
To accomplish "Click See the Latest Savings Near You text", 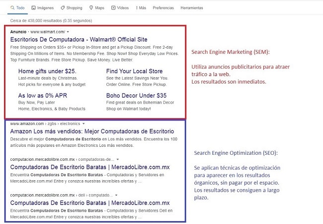I will [x=137, y=78].
